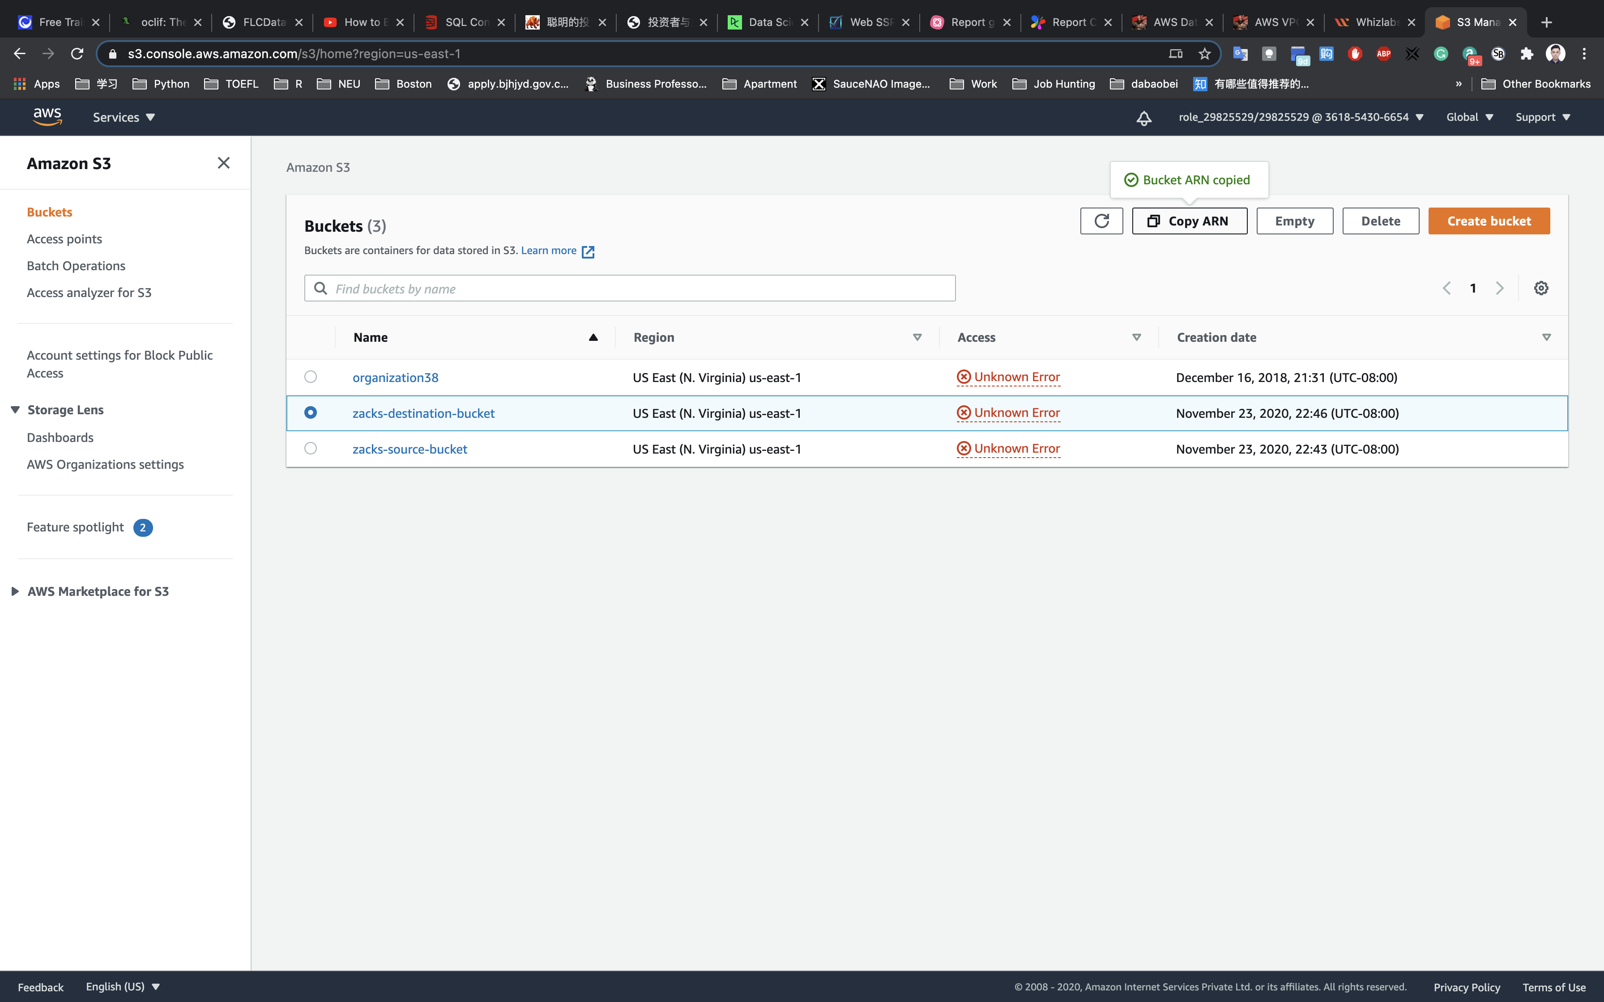Viewport: 1604px width, 1002px height.
Task: Open the zacks-source-bucket link
Action: point(410,449)
